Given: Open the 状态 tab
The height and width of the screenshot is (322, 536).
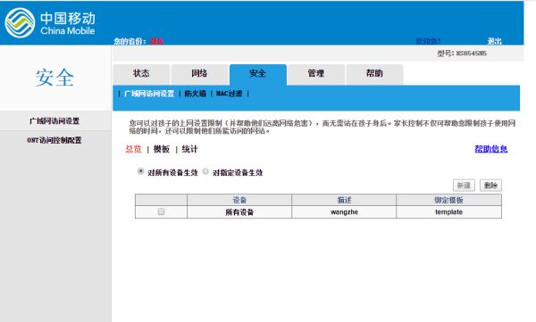Looking at the screenshot, I should [141, 74].
